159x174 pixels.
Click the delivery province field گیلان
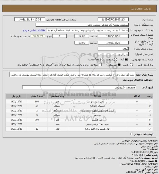point(113,49)
